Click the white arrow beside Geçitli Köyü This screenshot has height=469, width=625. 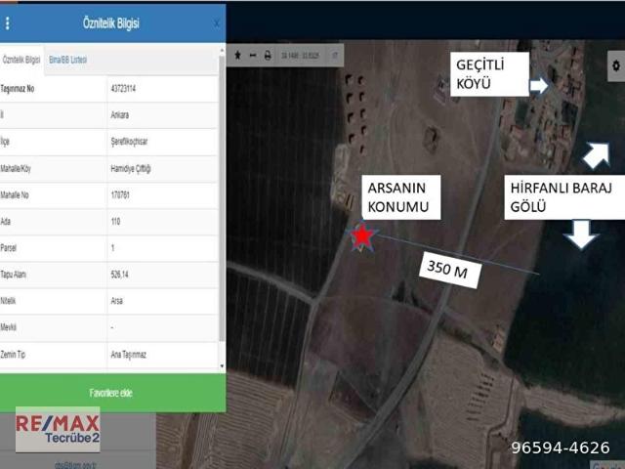click(539, 86)
